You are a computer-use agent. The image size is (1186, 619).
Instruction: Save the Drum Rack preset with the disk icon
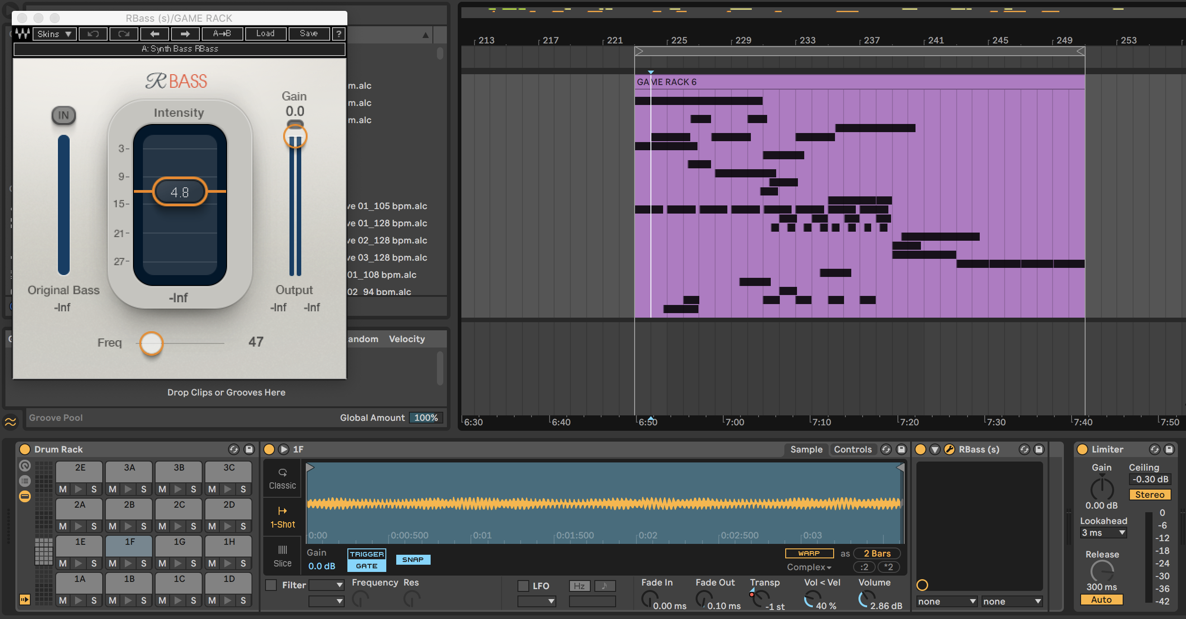[x=249, y=449]
